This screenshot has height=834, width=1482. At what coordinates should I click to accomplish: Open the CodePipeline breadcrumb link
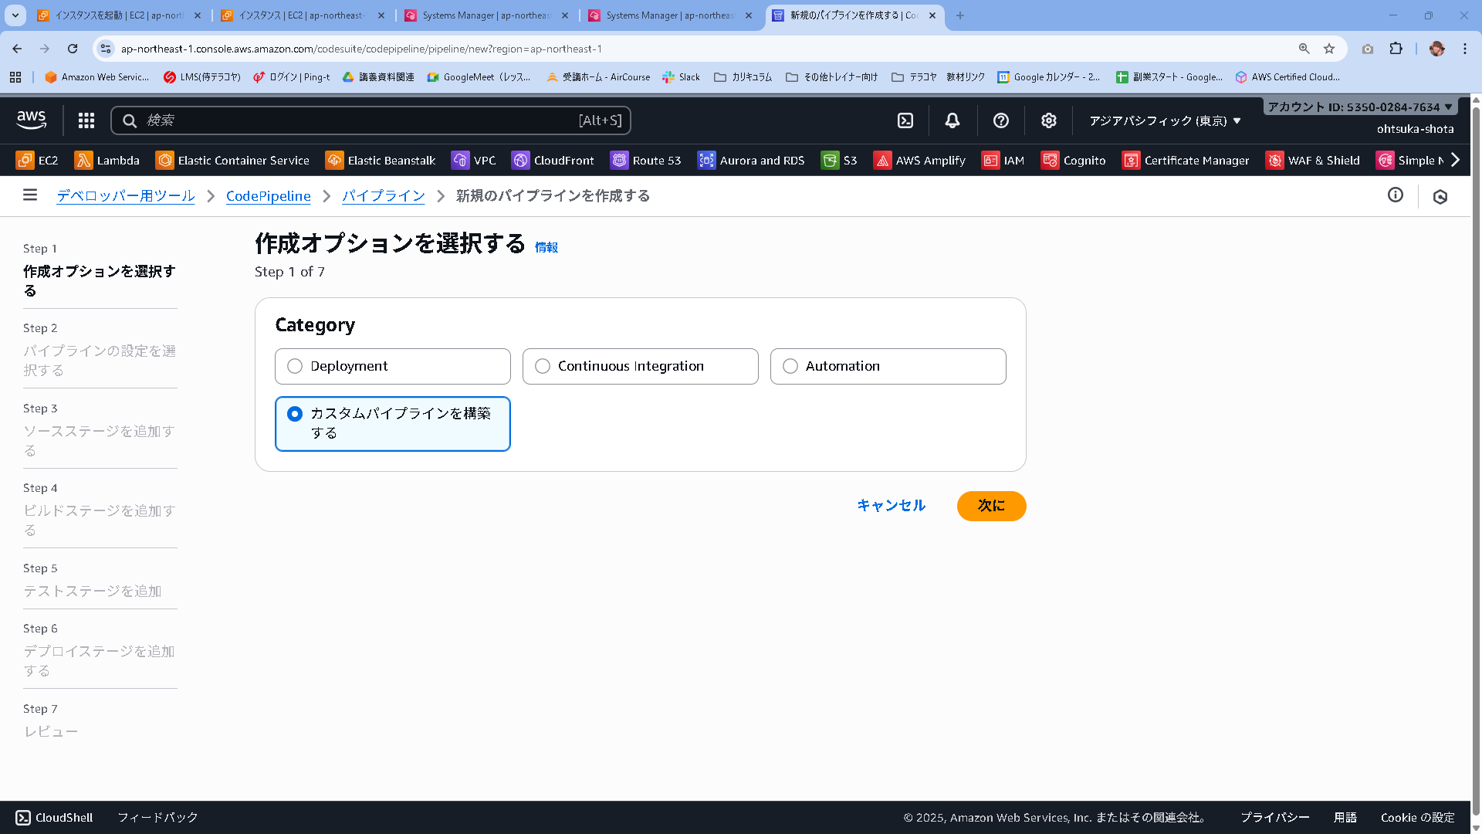pyautogui.click(x=268, y=196)
